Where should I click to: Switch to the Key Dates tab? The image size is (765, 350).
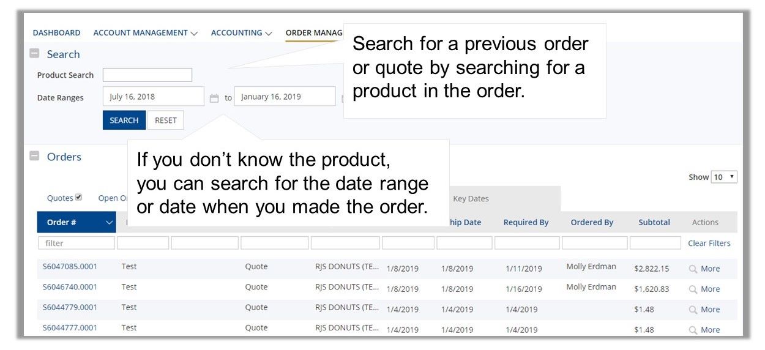click(471, 198)
